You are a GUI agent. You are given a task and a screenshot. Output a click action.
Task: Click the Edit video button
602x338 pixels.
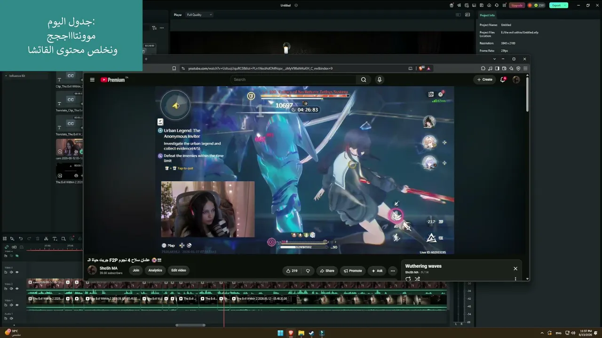(x=179, y=270)
